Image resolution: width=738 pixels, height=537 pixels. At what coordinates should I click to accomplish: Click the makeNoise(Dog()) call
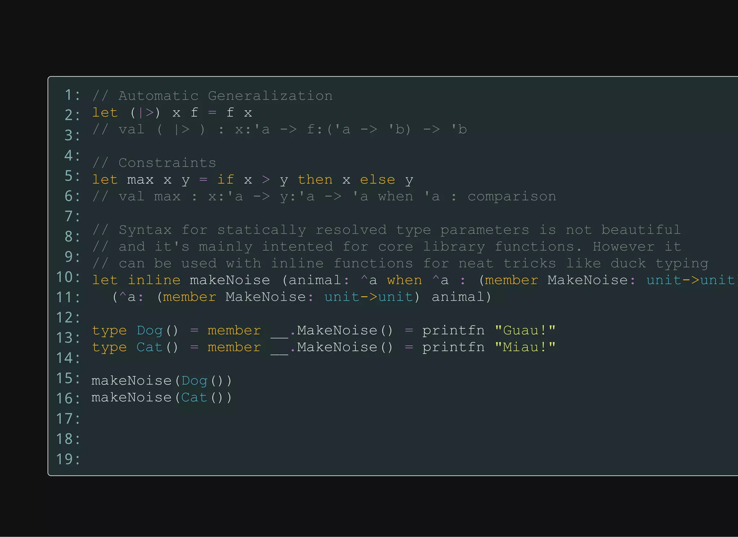[x=161, y=381]
